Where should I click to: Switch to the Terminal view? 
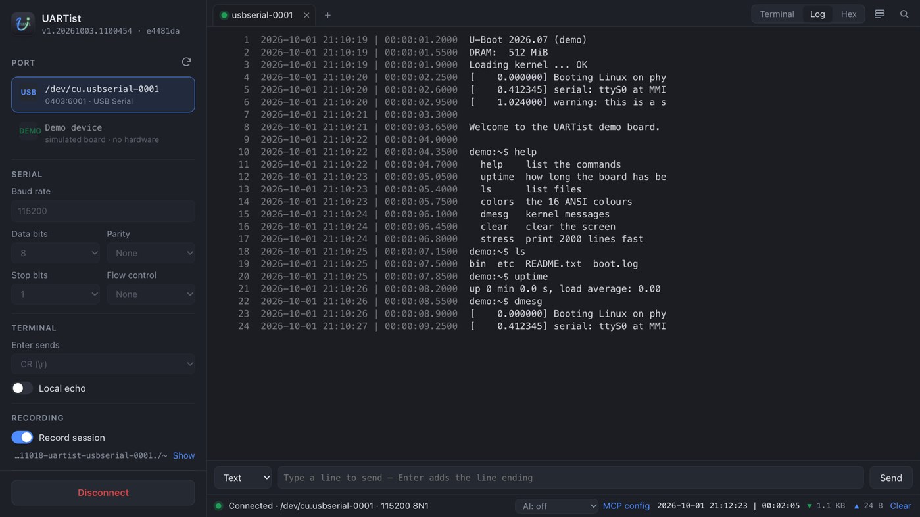point(777,14)
